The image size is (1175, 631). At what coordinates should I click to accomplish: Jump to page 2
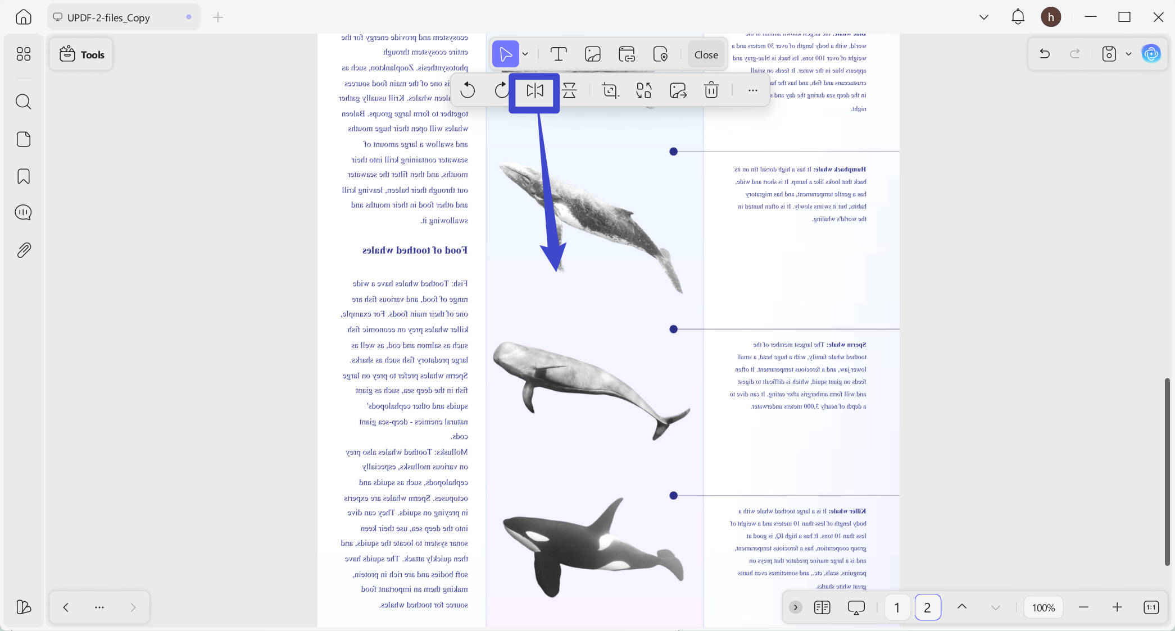[927, 607]
